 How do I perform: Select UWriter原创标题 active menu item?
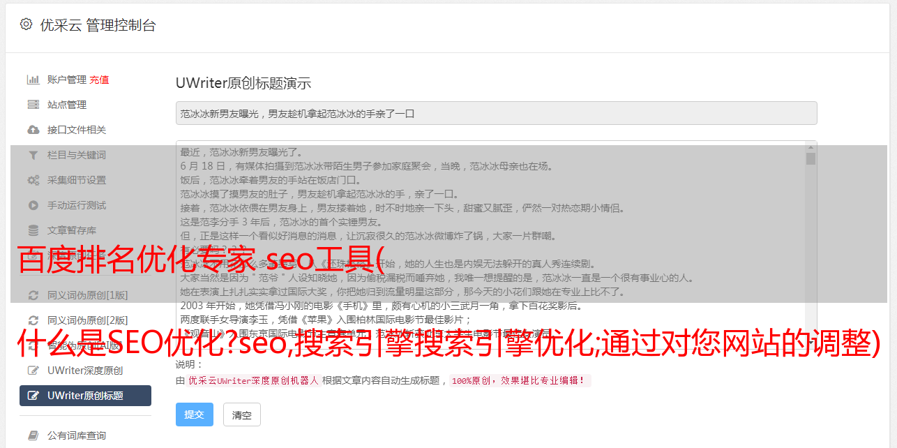[x=85, y=396]
